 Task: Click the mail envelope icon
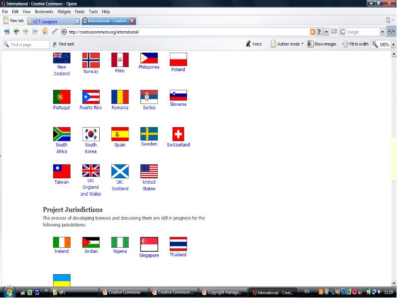click(334, 32)
